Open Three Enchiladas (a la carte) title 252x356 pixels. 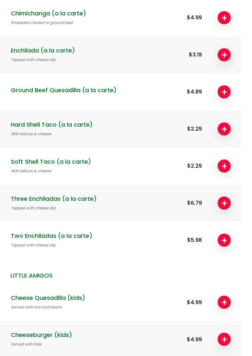click(x=54, y=199)
